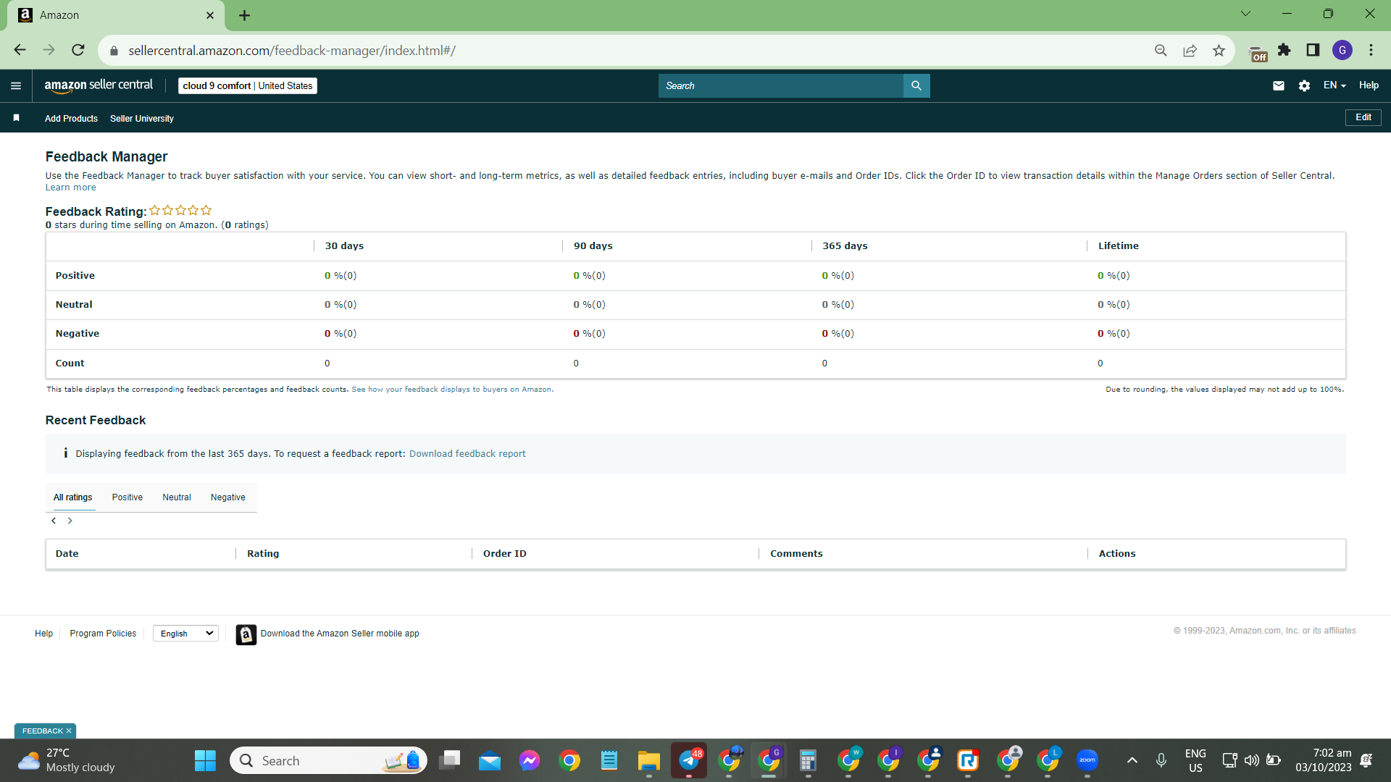Click the Edit button

pyautogui.click(x=1363, y=117)
